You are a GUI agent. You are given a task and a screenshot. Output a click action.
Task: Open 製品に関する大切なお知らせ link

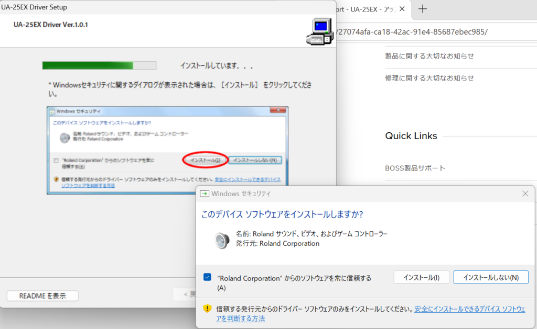click(429, 56)
